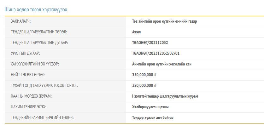
Task: Select the ЗАХИАЛАГЧ label
Action: point(21,21)
